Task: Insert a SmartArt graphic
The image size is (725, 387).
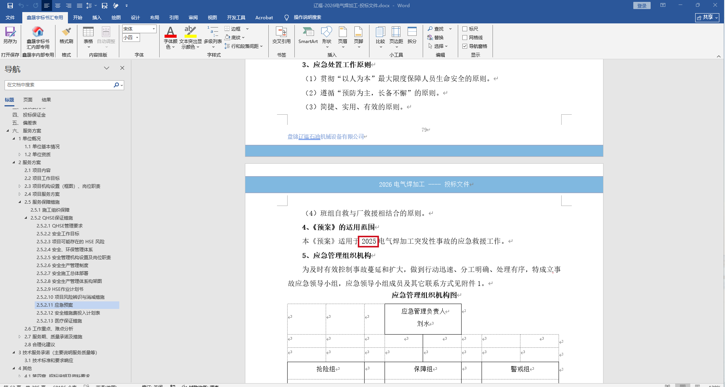Action: pos(308,35)
